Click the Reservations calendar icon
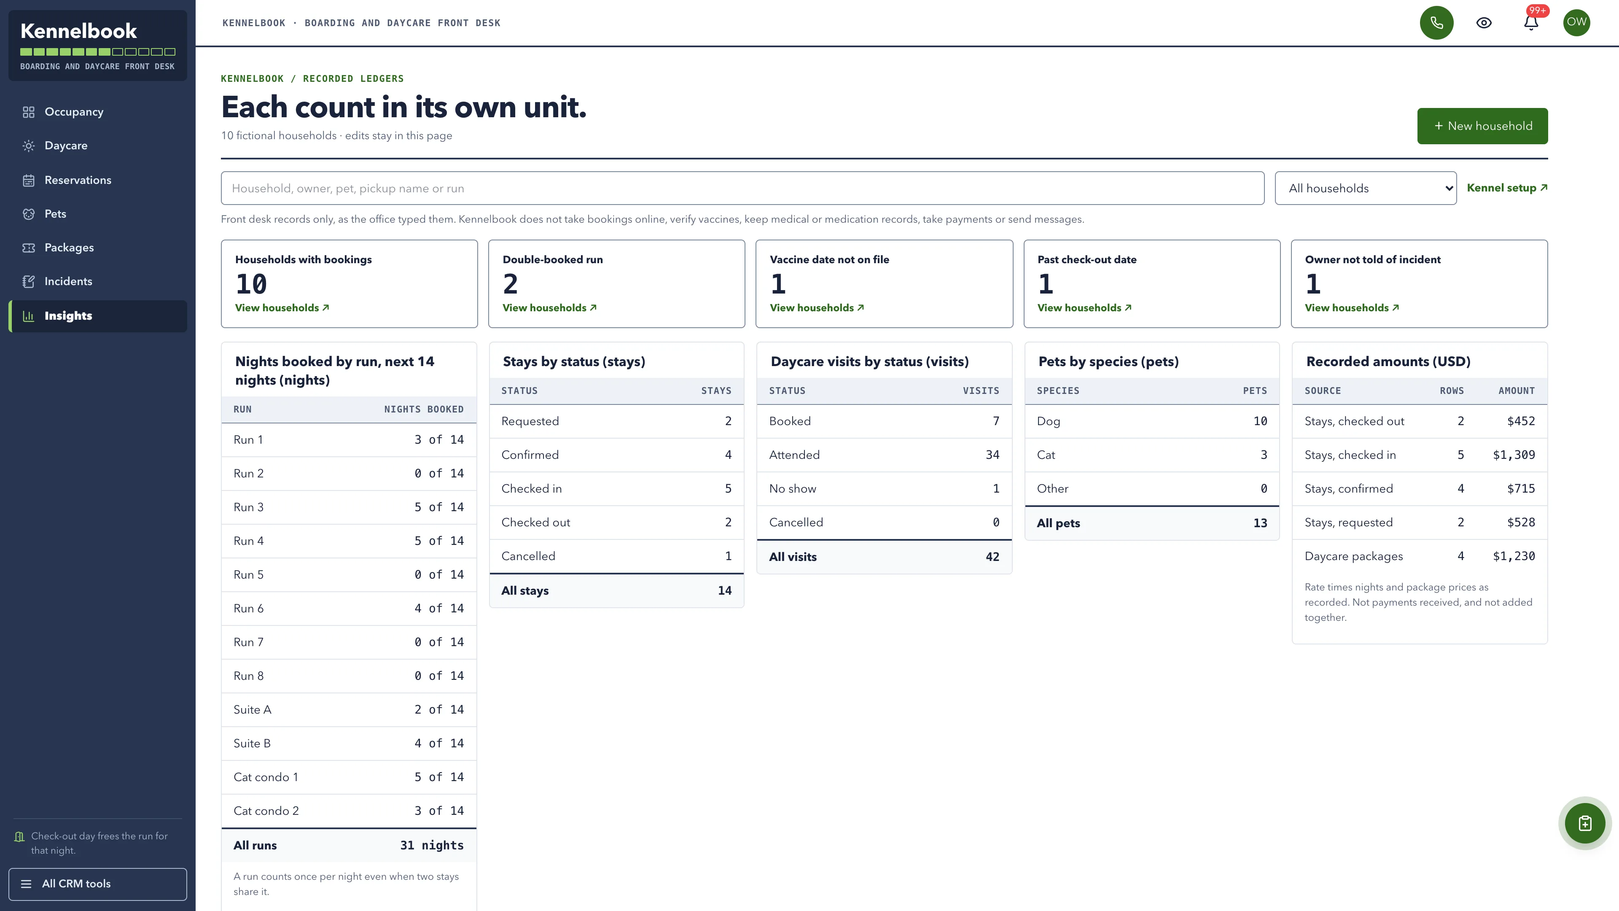Image resolution: width=1619 pixels, height=911 pixels. (x=28, y=181)
